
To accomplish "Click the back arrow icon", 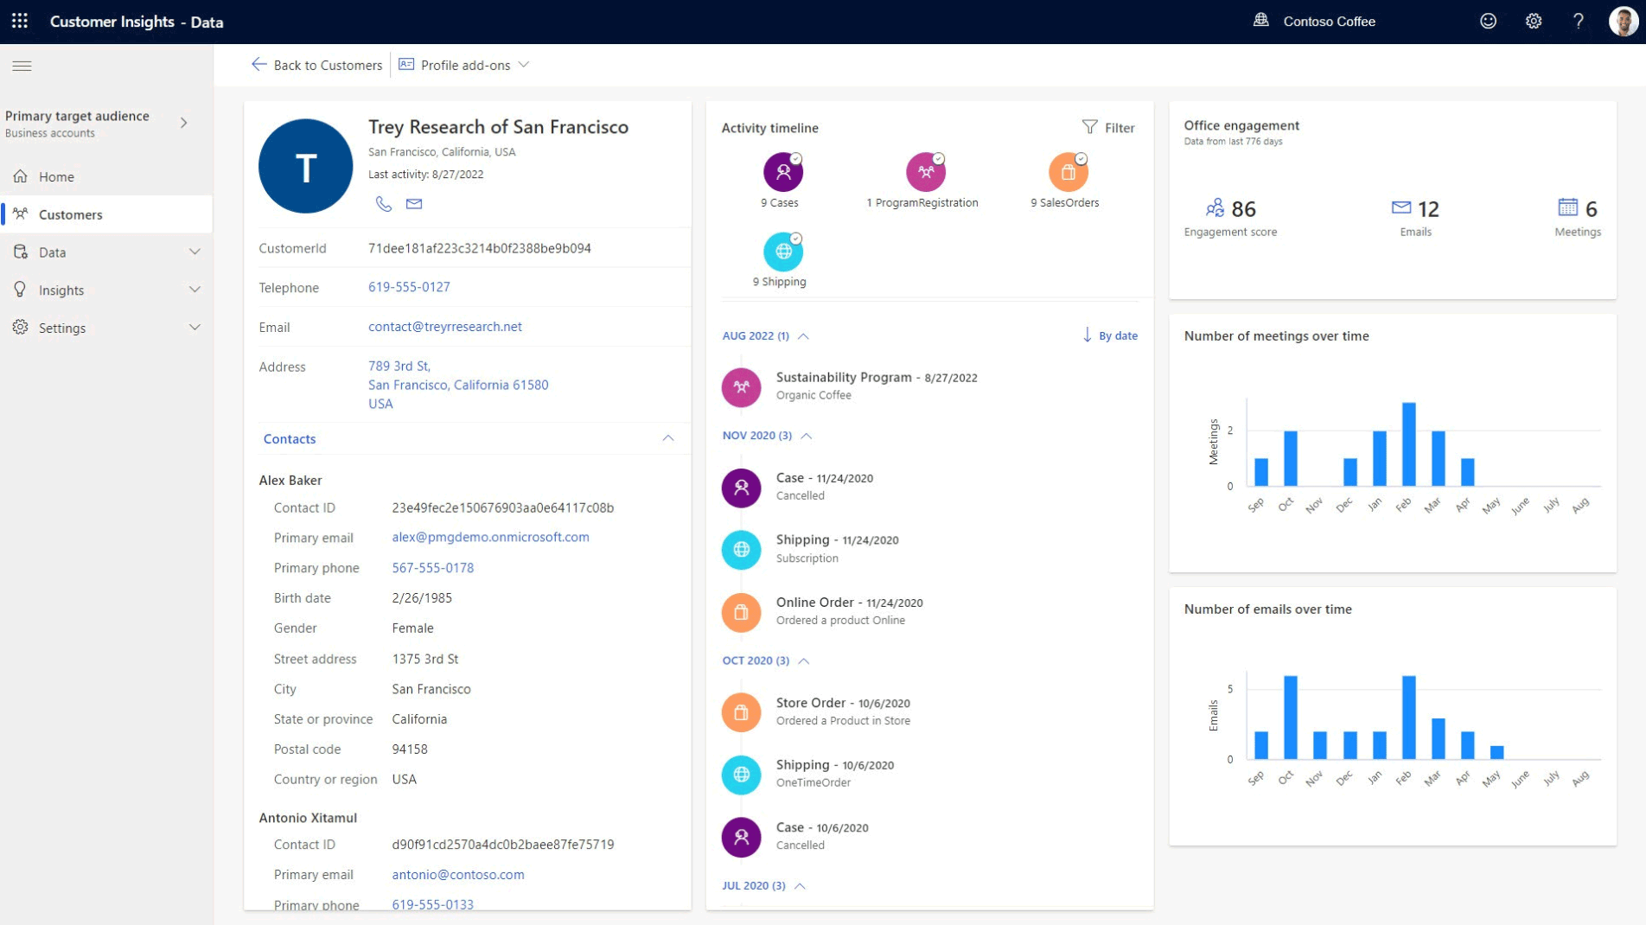I will pos(258,65).
